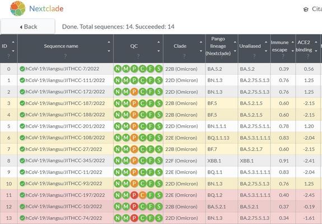Click the green check icon for JITHCC-7

pyautogui.click(x=22, y=69)
